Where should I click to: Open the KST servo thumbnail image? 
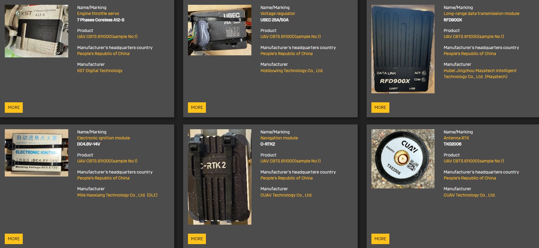point(37,31)
